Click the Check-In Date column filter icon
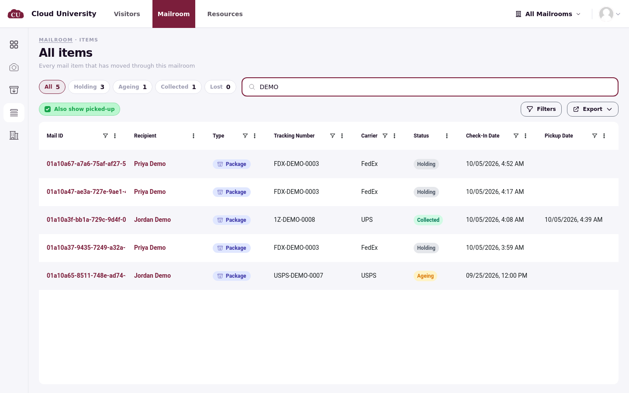This screenshot has height=393, width=629. click(516, 136)
